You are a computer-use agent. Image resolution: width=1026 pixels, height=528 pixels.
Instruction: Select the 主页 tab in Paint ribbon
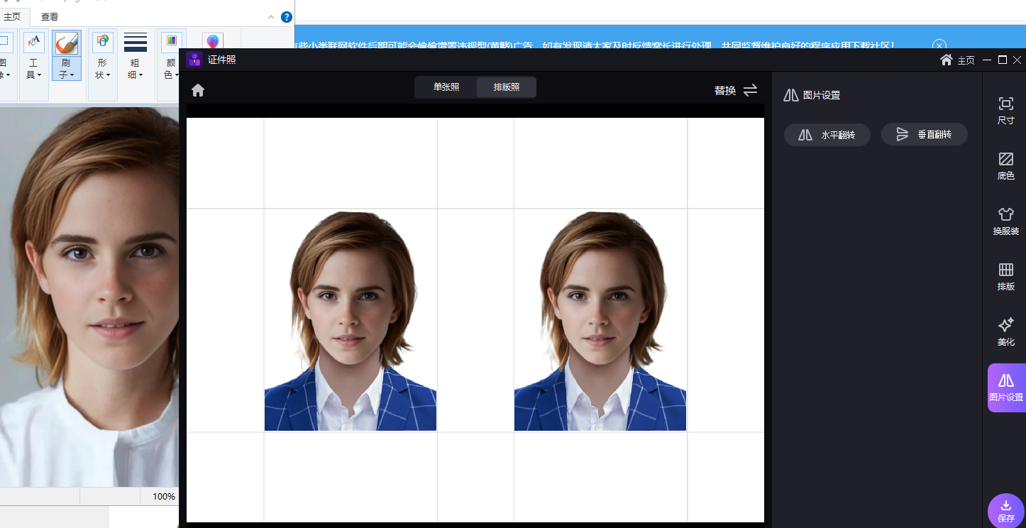click(x=12, y=17)
